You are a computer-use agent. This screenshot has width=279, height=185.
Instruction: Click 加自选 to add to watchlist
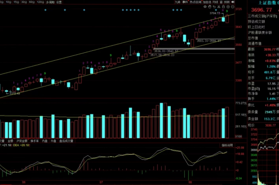click(207, 2)
